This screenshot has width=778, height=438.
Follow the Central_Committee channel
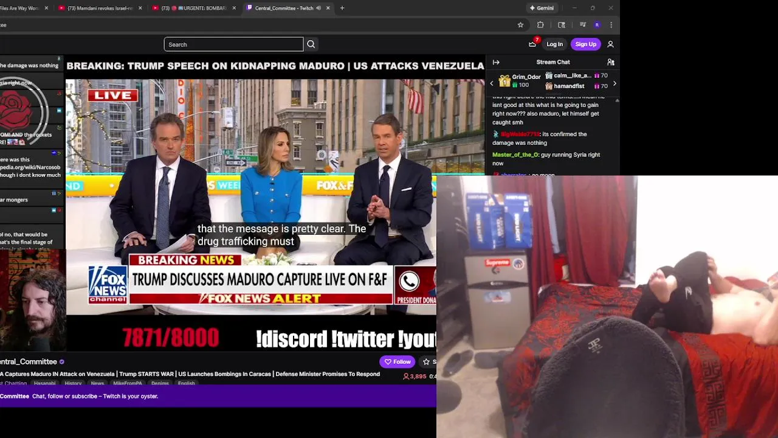398,362
